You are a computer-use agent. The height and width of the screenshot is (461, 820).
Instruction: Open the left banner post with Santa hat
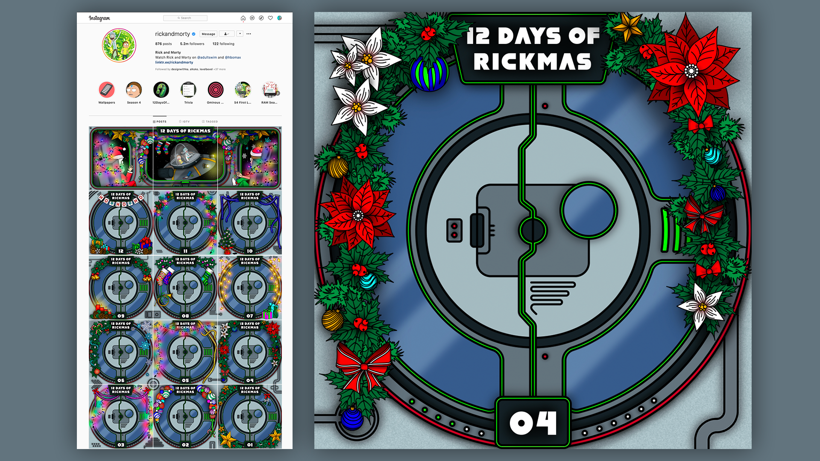pyautogui.click(x=121, y=158)
